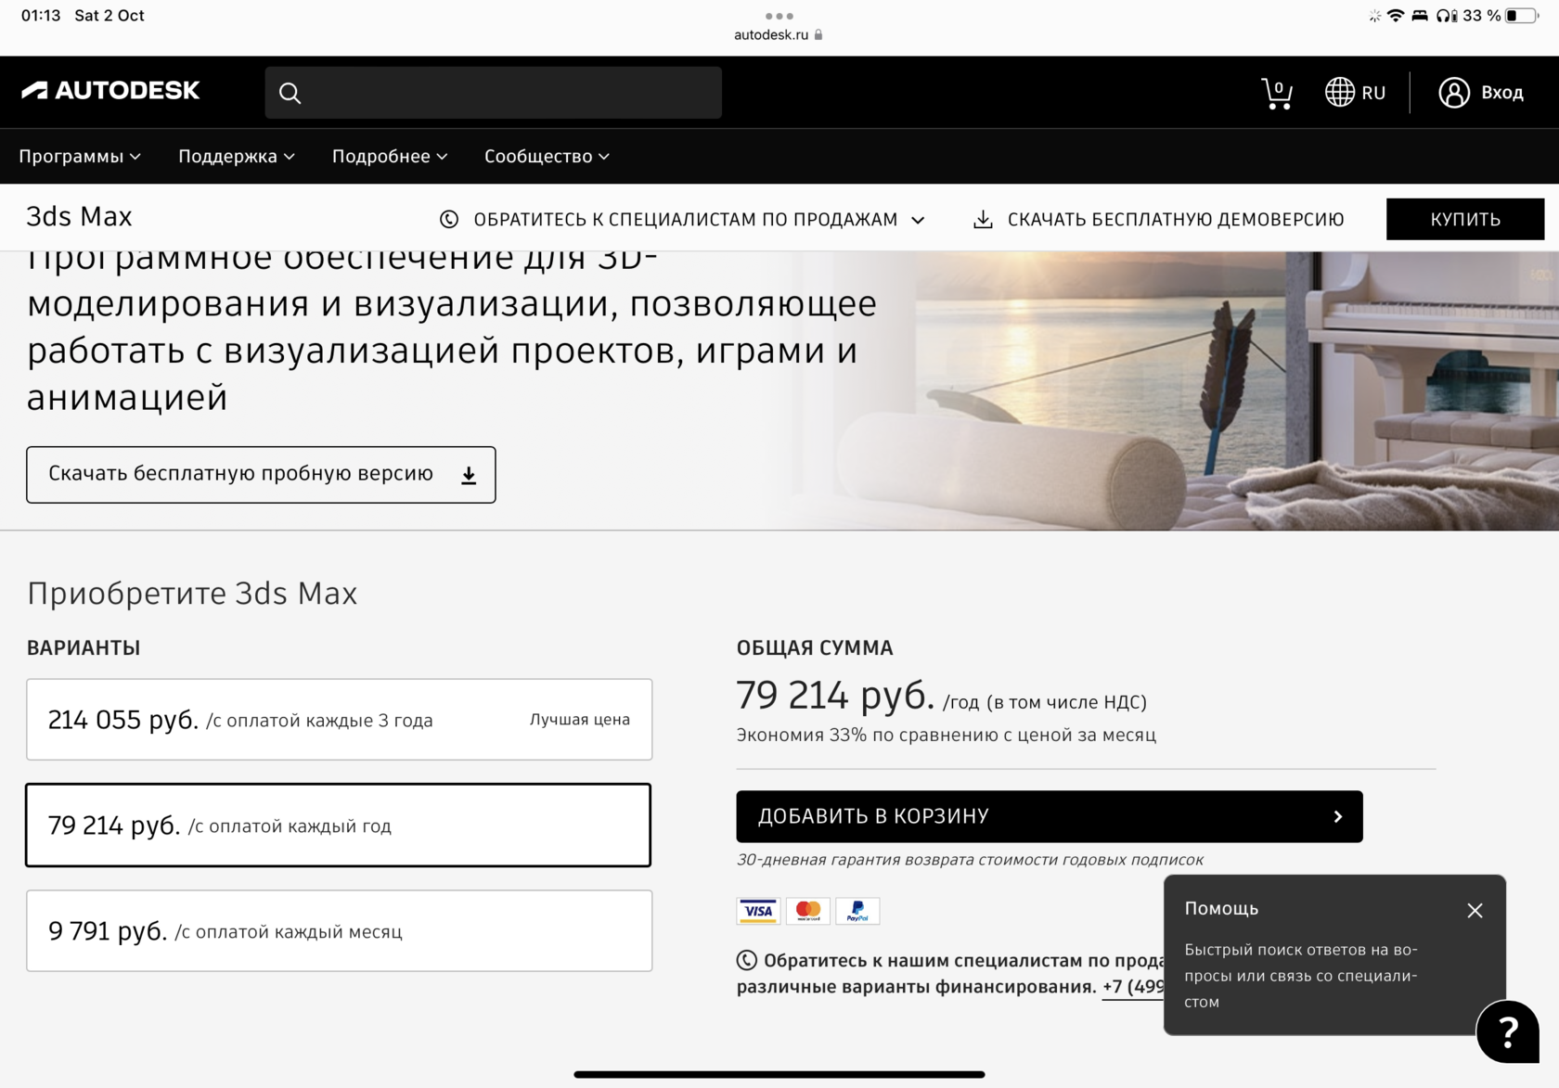Click the Mastercard payment icon

coord(808,911)
